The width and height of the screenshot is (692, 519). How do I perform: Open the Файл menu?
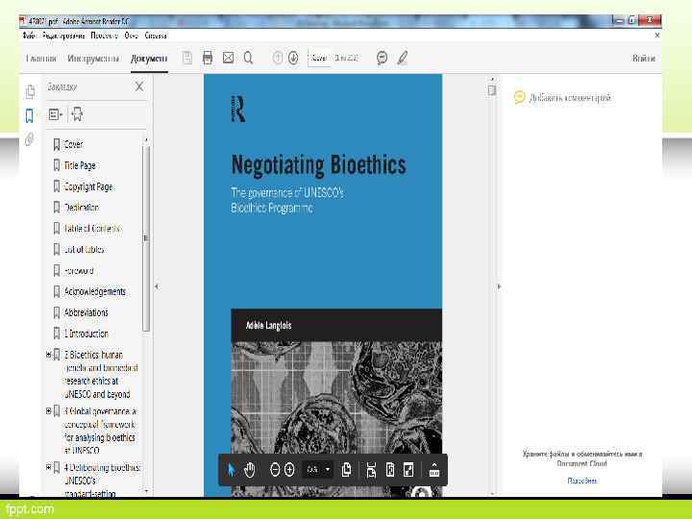pos(29,36)
